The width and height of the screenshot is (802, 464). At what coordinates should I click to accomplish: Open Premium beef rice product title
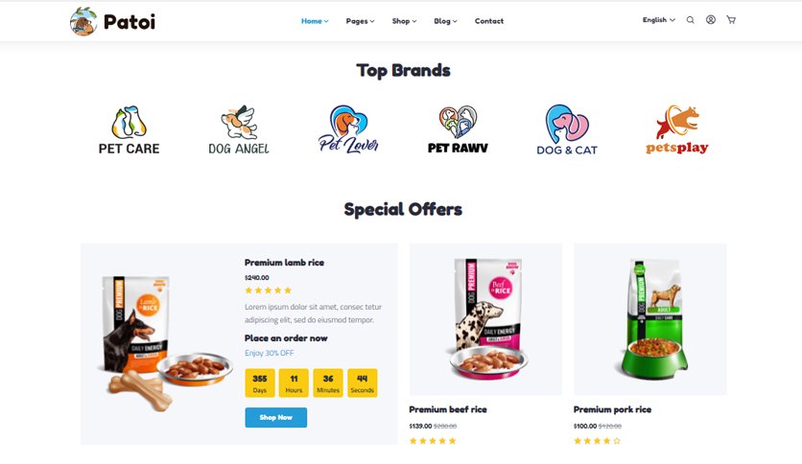tap(448, 409)
